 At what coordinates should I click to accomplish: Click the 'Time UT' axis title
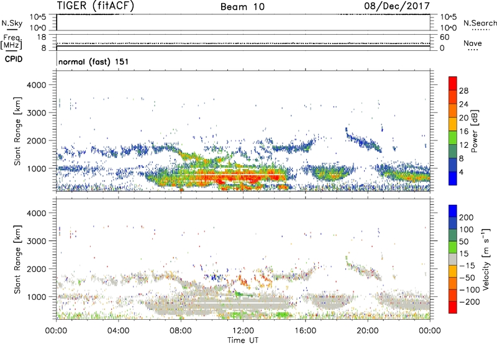pos(243,340)
